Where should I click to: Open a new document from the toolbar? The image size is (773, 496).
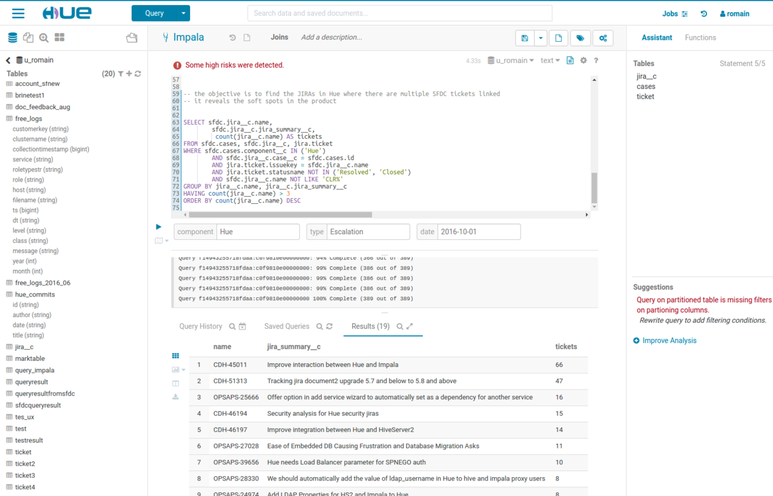tap(559, 38)
